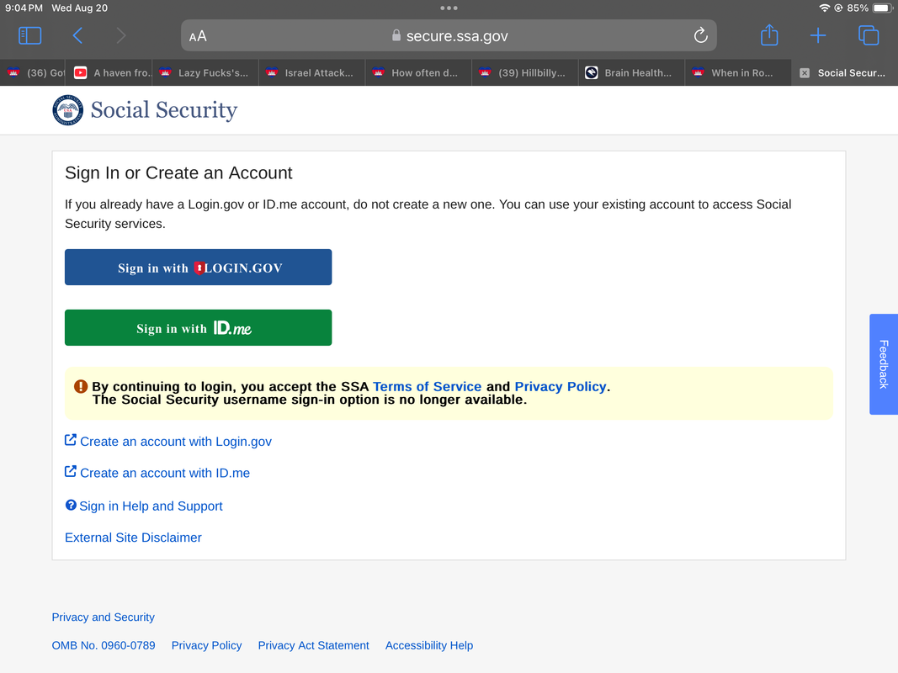Switch to the "How often d..." tab
This screenshot has height=673, width=898.
[418, 72]
